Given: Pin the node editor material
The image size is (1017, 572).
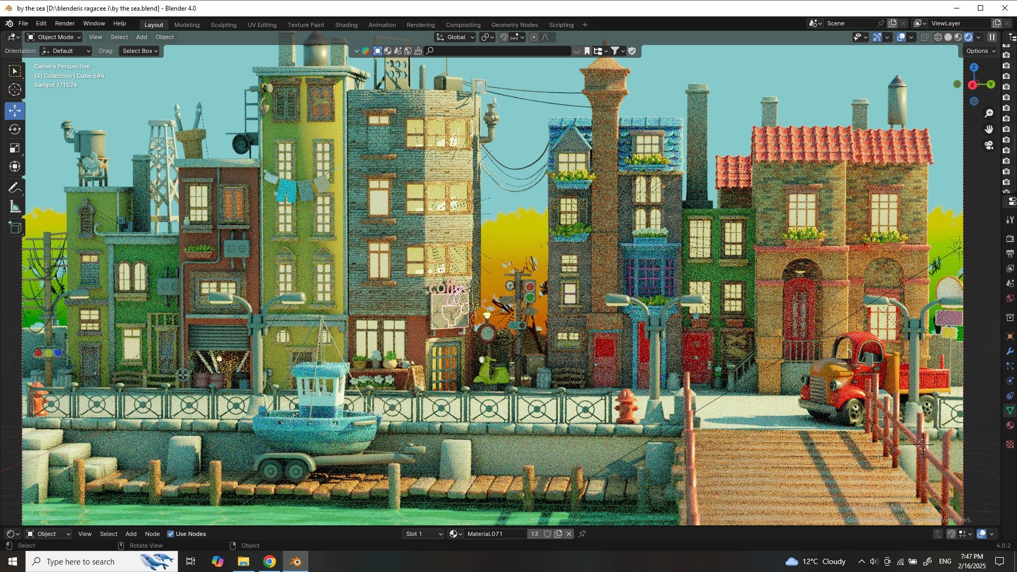Looking at the screenshot, I should click(x=582, y=534).
